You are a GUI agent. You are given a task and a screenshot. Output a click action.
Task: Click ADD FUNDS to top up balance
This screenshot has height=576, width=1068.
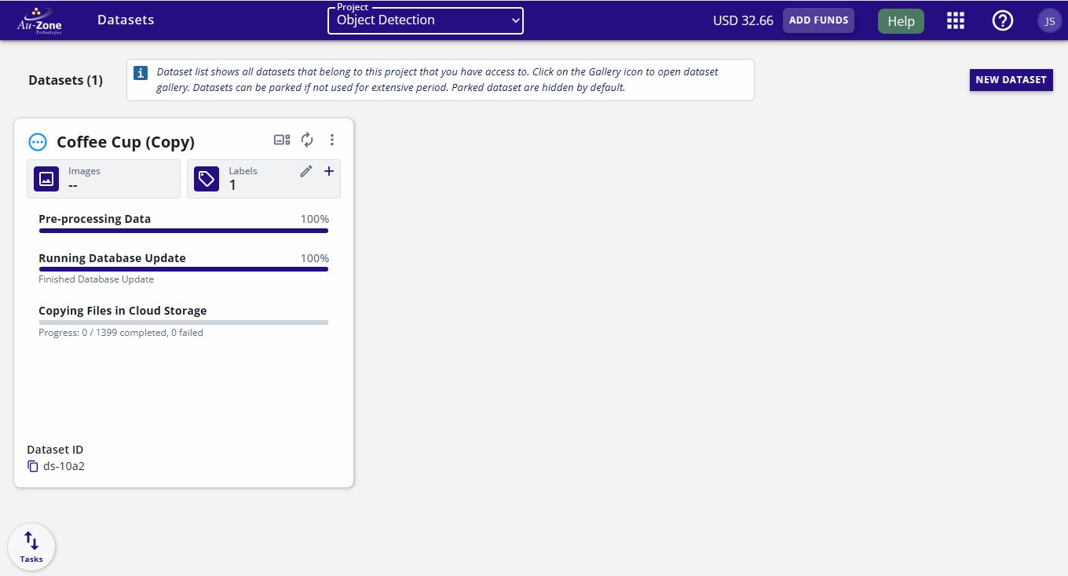pyautogui.click(x=818, y=20)
